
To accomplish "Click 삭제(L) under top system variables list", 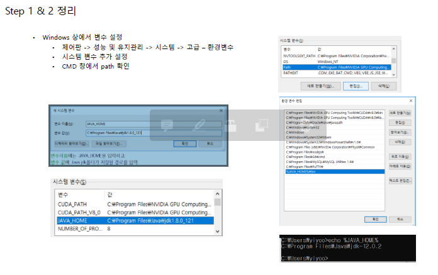I will tap(384, 86).
